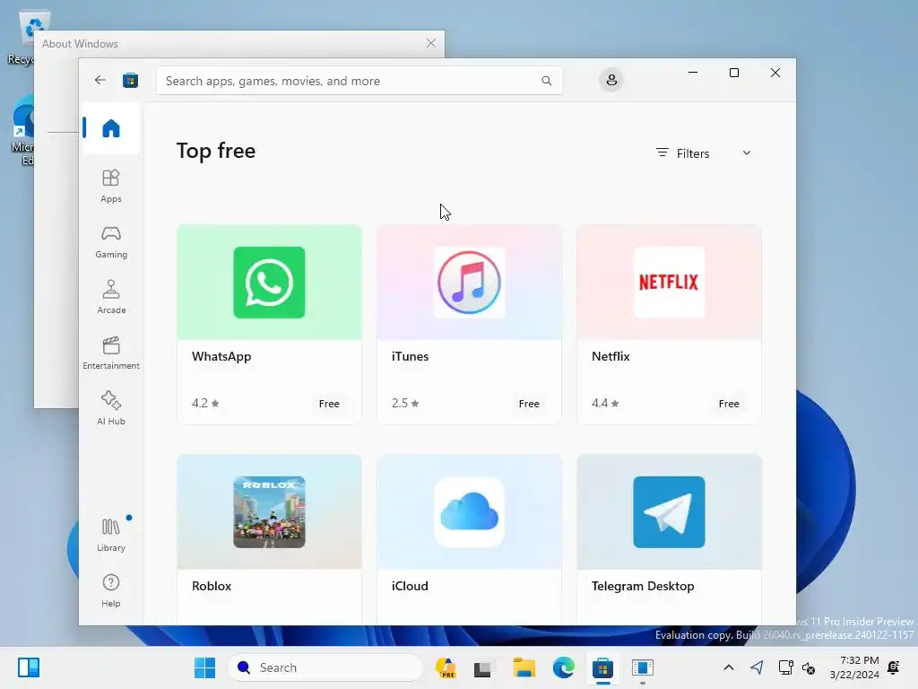Click the Microsoft Store logo icon
Viewport: 918px width, 689px height.
point(130,80)
